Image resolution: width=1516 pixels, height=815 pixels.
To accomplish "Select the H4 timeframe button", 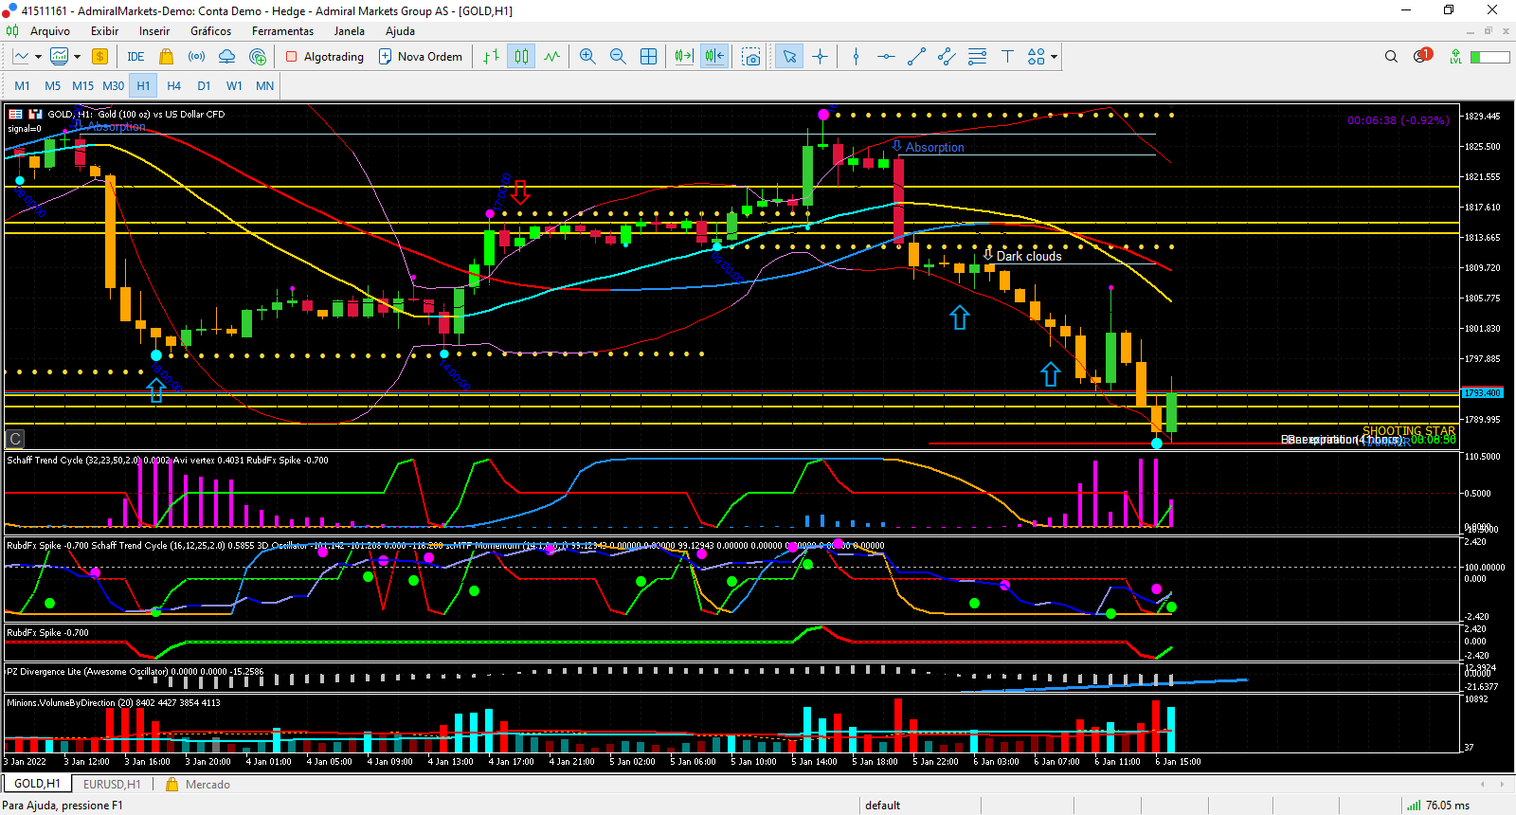I will (x=173, y=85).
